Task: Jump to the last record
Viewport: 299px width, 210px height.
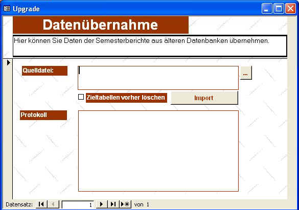Action: point(113,204)
